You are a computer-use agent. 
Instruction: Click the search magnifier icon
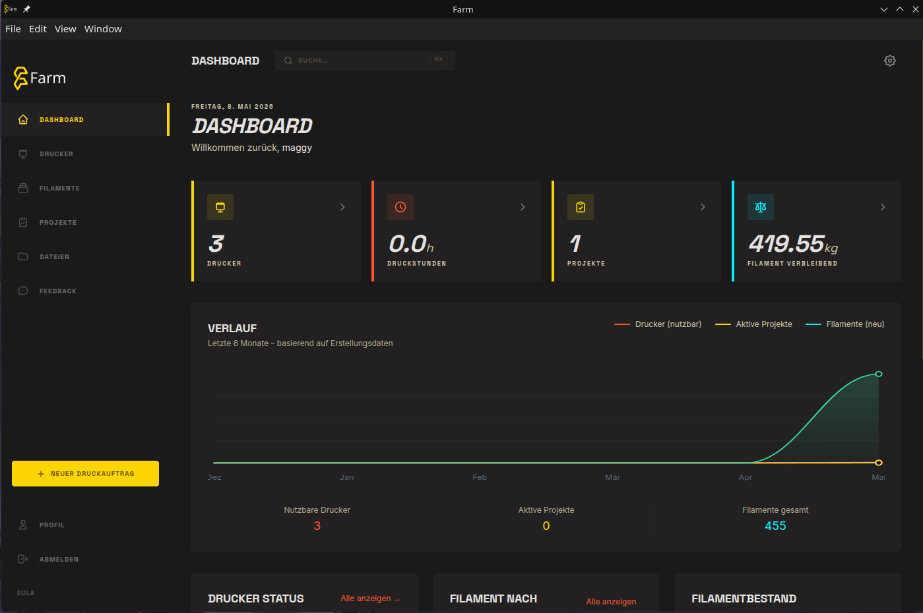(288, 61)
